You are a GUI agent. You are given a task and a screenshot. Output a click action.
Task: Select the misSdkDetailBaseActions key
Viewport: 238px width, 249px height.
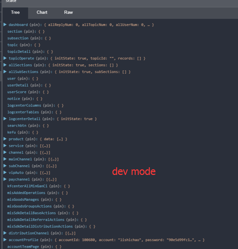pos(31,213)
